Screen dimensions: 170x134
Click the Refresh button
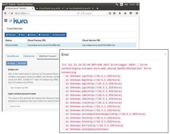pos(11,35)
